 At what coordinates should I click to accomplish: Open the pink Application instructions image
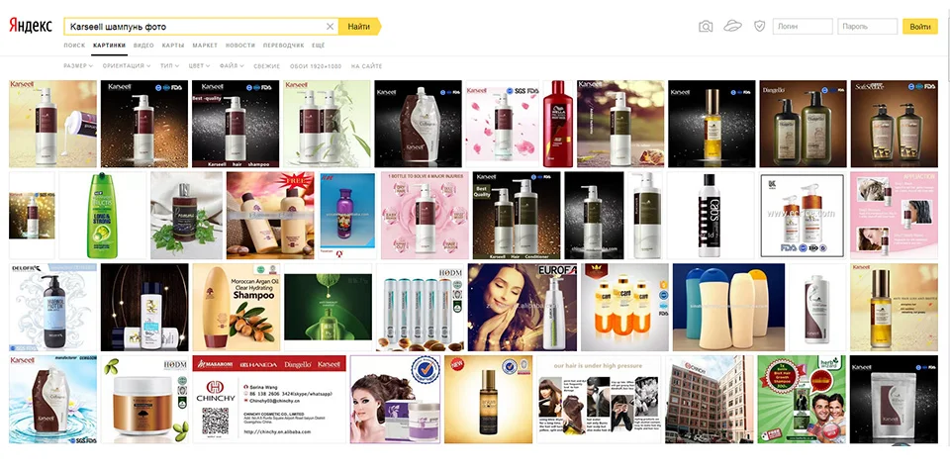(x=894, y=215)
